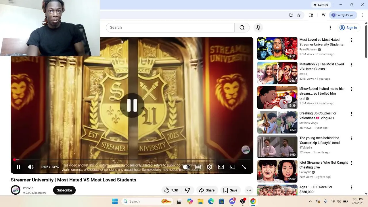Save the video to a playlist
Image resolution: width=368 pixels, height=207 pixels.
[x=230, y=190]
